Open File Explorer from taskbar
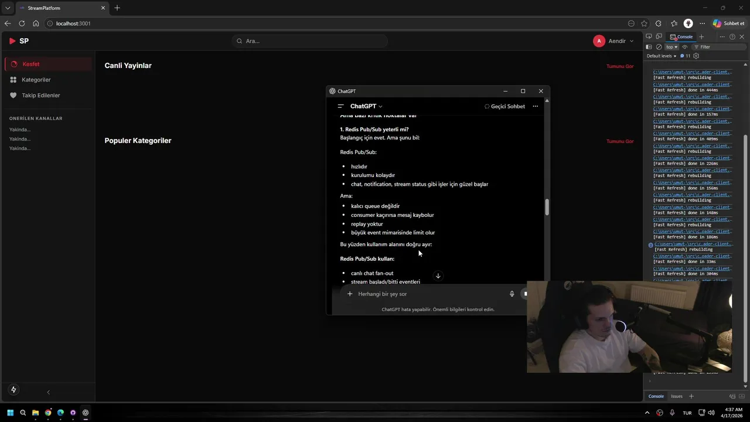This screenshot has height=422, width=750. (x=35, y=413)
